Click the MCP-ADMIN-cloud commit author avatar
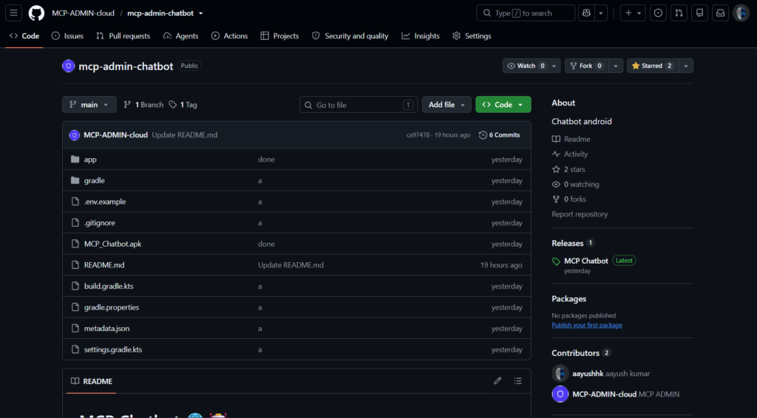The width and height of the screenshot is (757, 418). [x=75, y=135]
